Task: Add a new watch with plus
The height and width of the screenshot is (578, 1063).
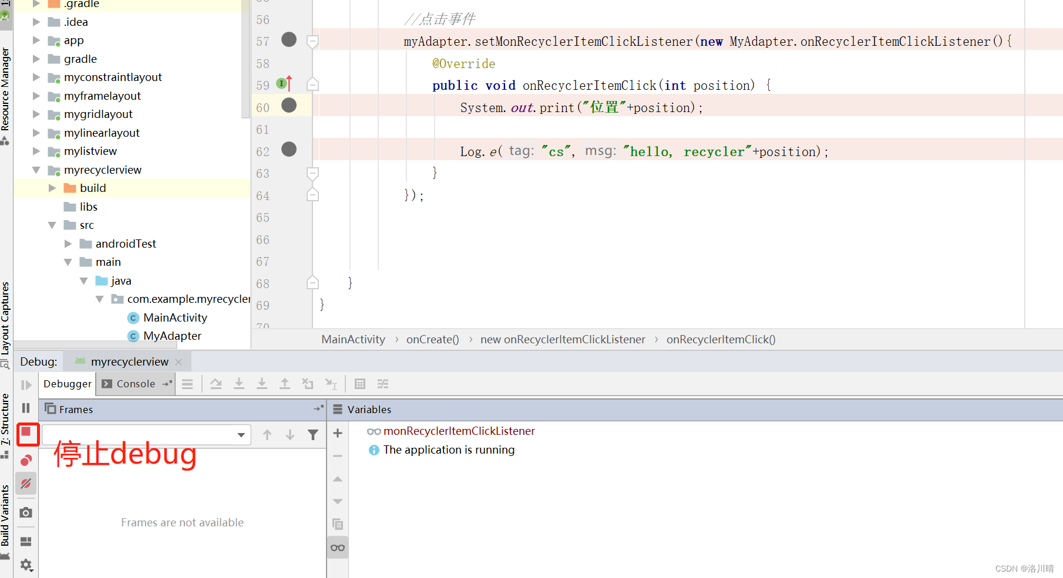Action: [x=338, y=433]
